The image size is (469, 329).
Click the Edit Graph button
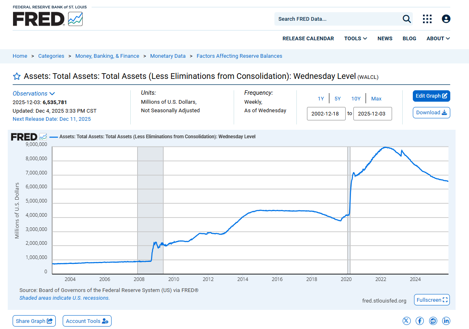(431, 96)
